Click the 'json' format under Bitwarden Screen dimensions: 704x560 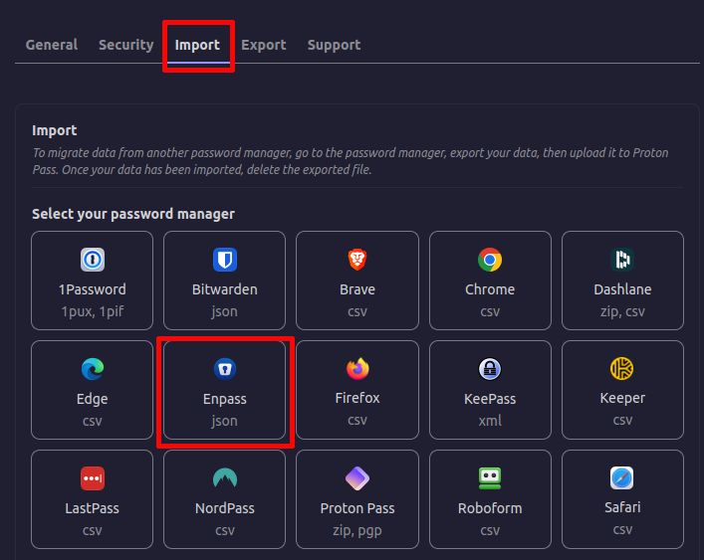tap(224, 311)
